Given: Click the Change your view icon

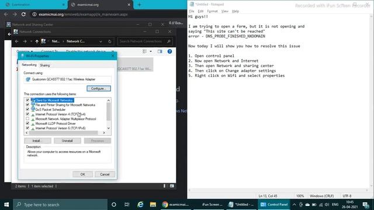Looking at the screenshot, I should click(x=144, y=51).
